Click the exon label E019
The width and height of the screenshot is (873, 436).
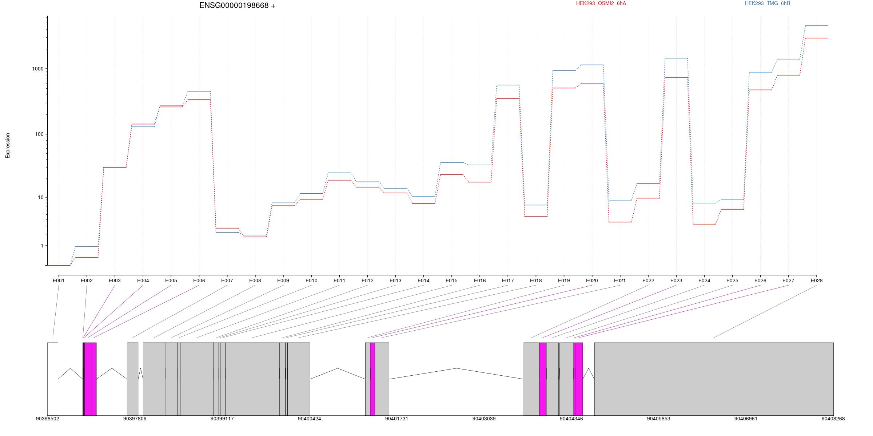(564, 280)
